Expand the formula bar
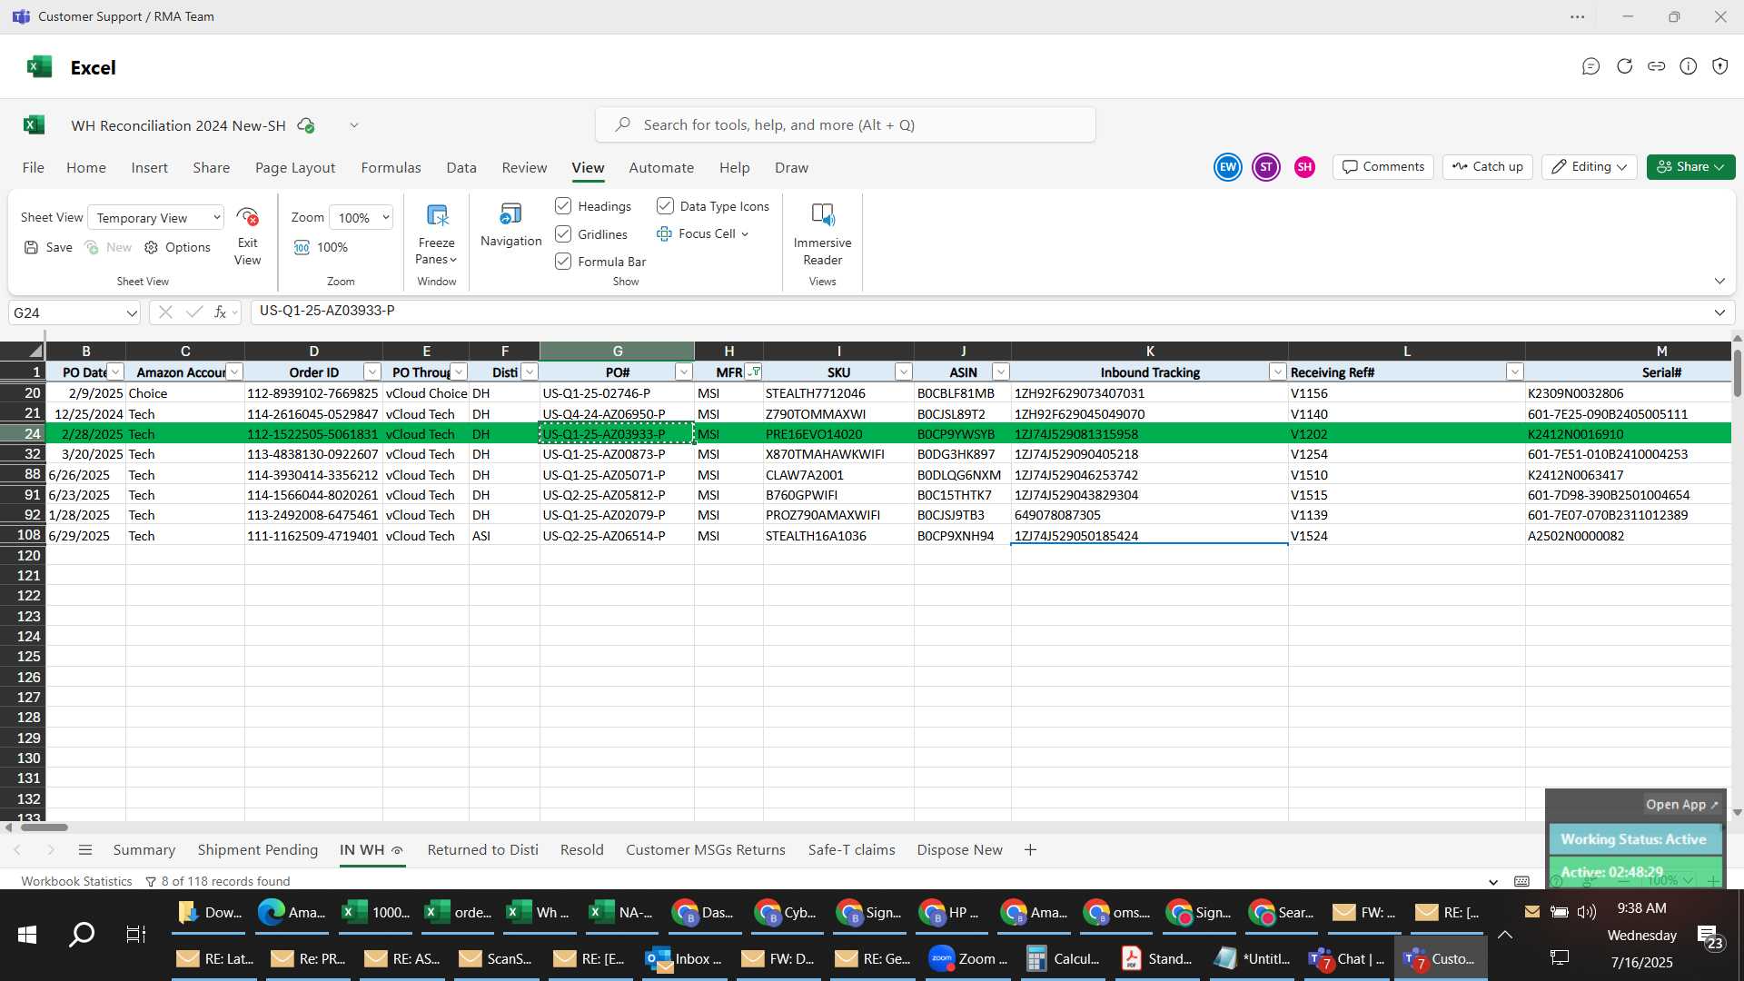Viewport: 1744px width, 981px height. pos(1719,312)
